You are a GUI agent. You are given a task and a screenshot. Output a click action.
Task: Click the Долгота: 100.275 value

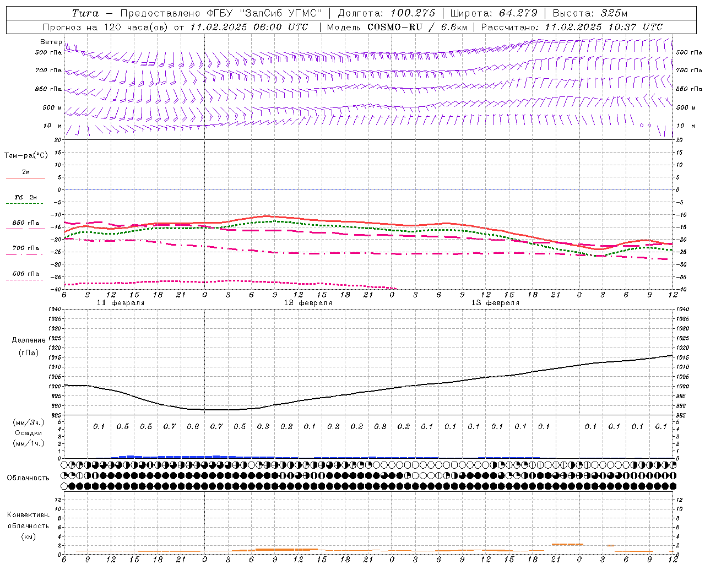click(386, 13)
